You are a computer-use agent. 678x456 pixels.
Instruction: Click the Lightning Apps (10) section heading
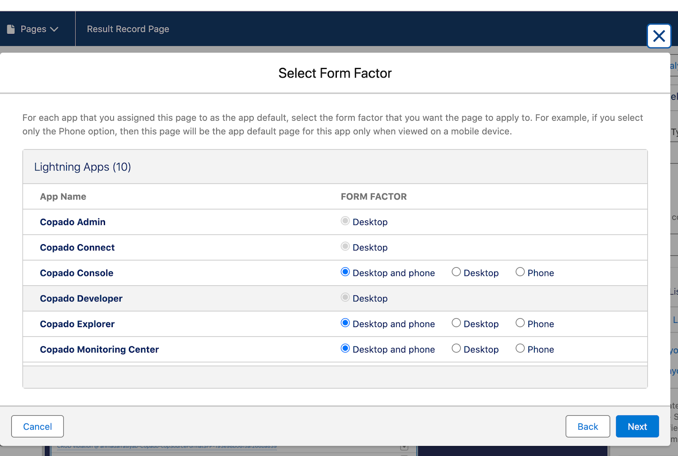(x=83, y=167)
